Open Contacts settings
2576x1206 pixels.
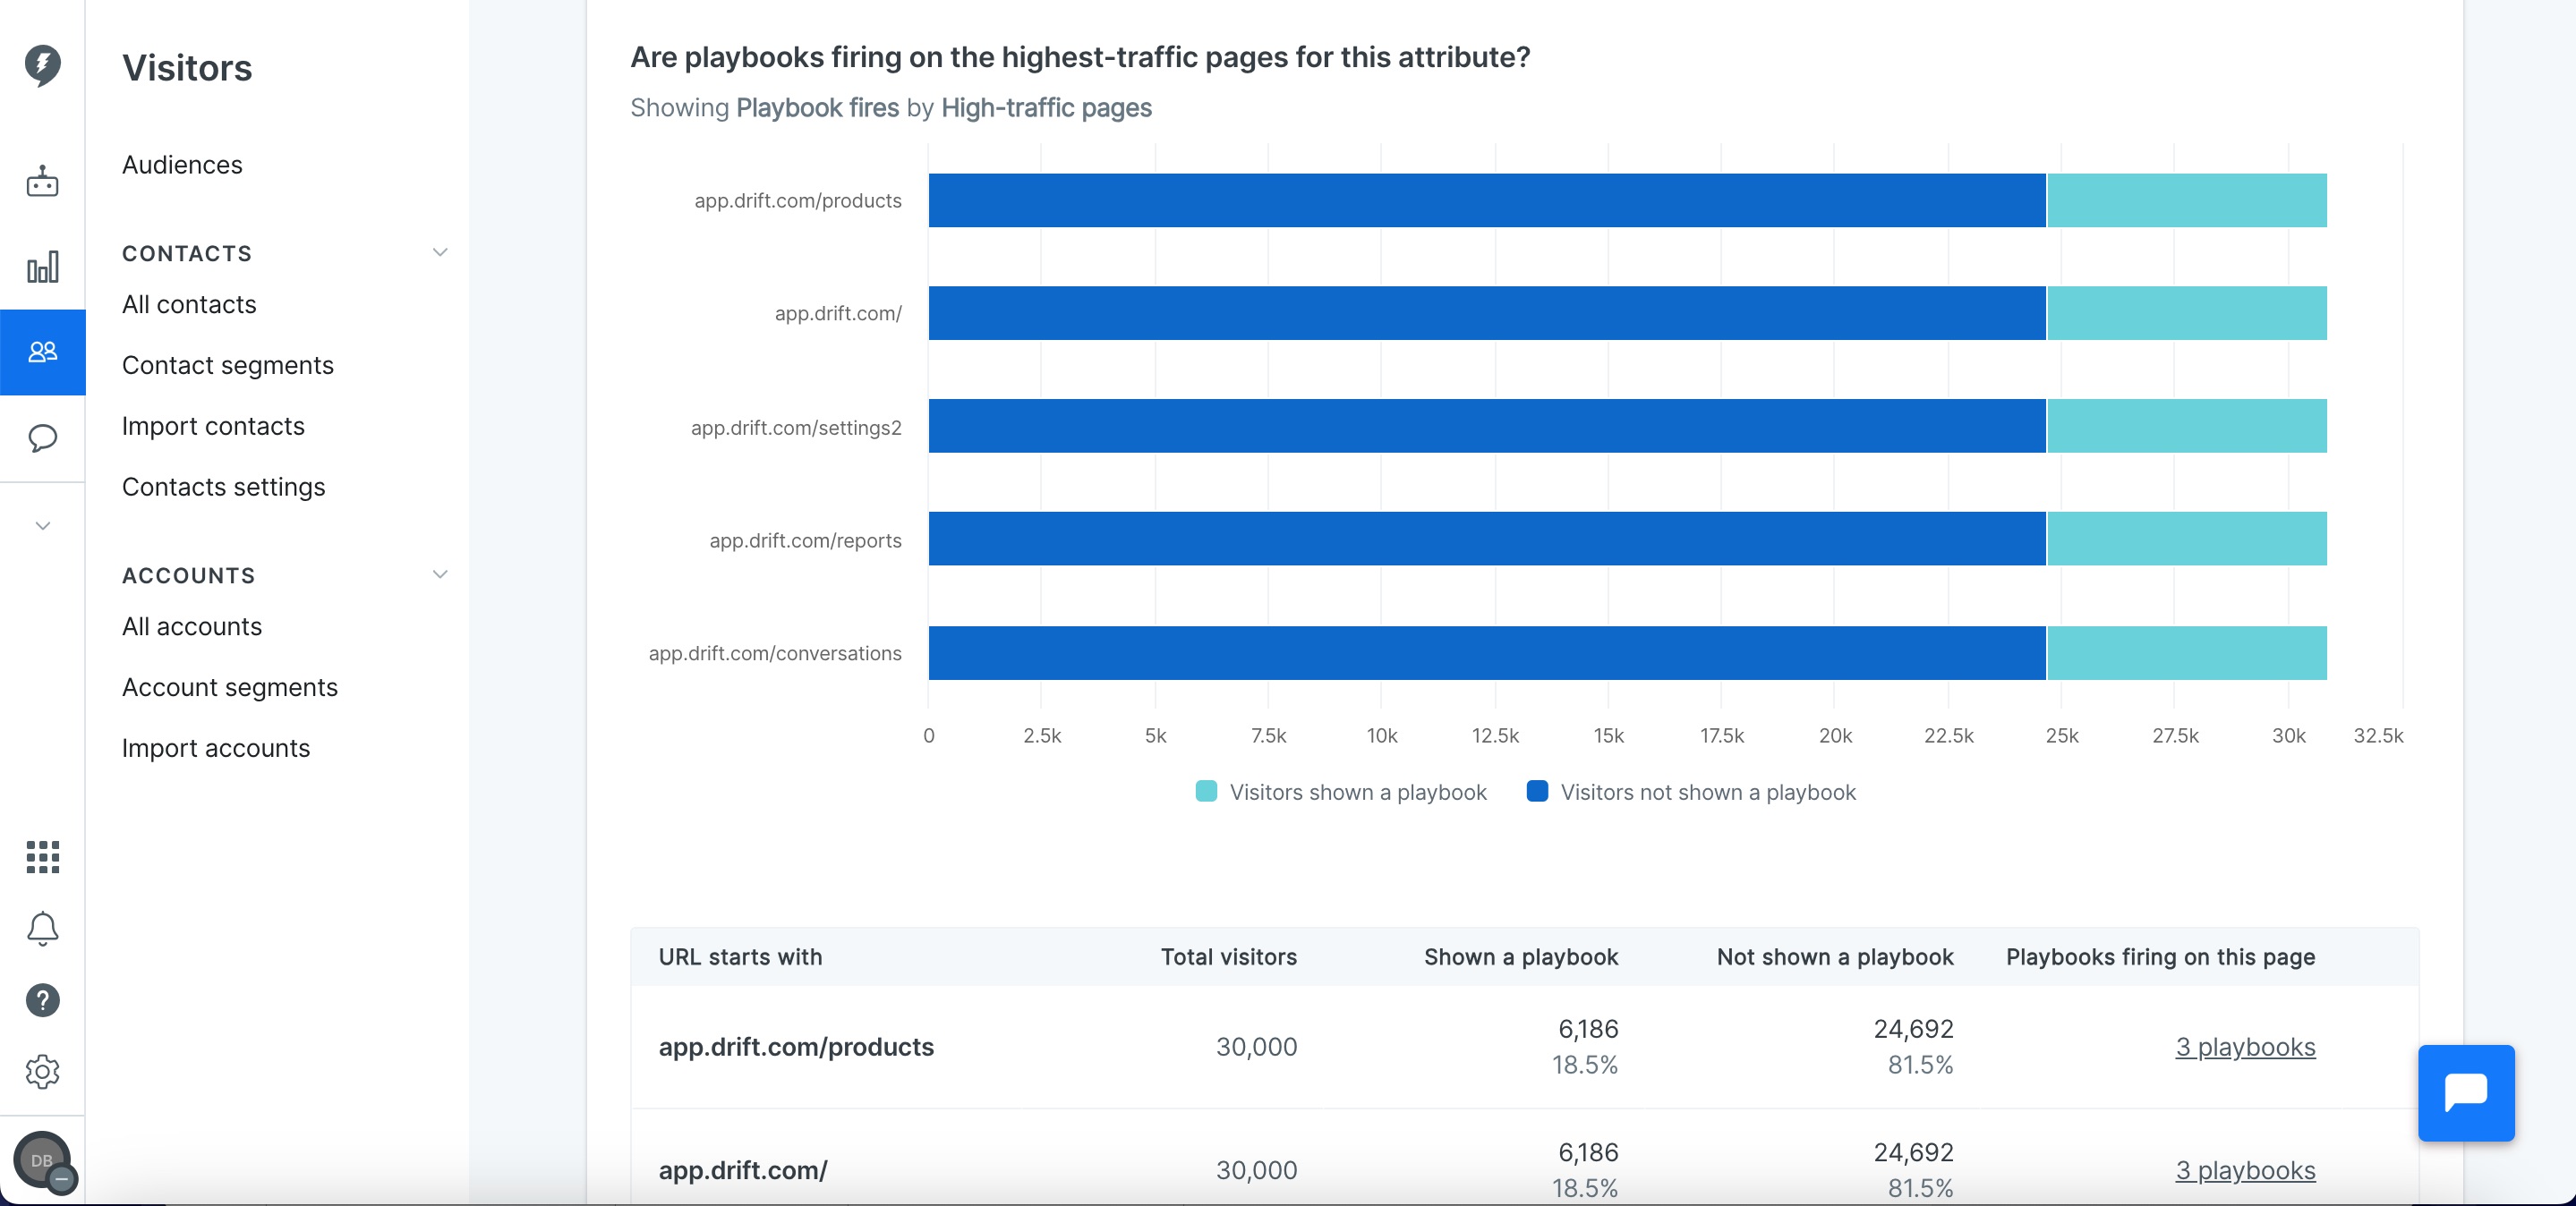click(x=224, y=487)
